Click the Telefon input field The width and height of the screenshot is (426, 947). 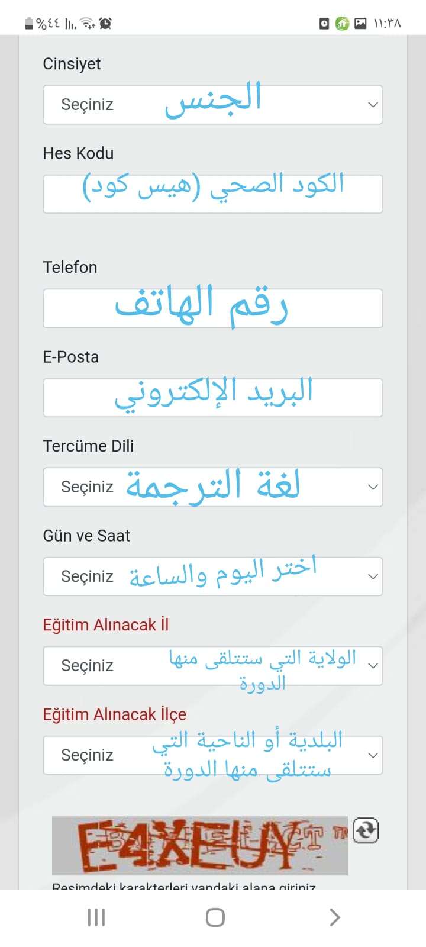213,308
